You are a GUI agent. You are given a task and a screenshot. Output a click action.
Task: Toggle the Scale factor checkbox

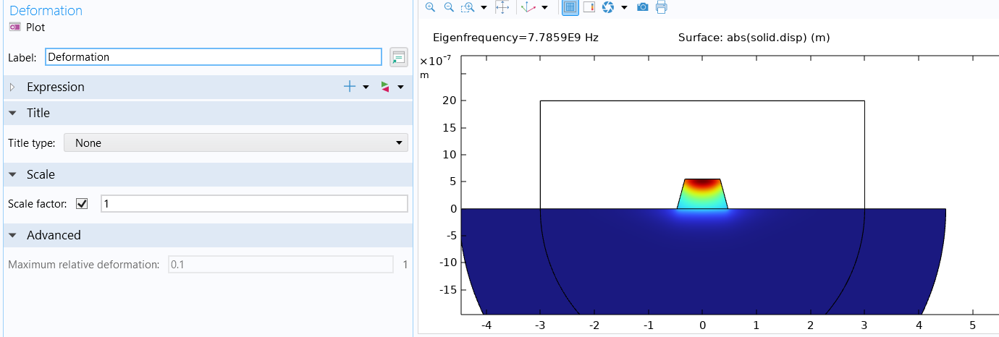[82, 204]
